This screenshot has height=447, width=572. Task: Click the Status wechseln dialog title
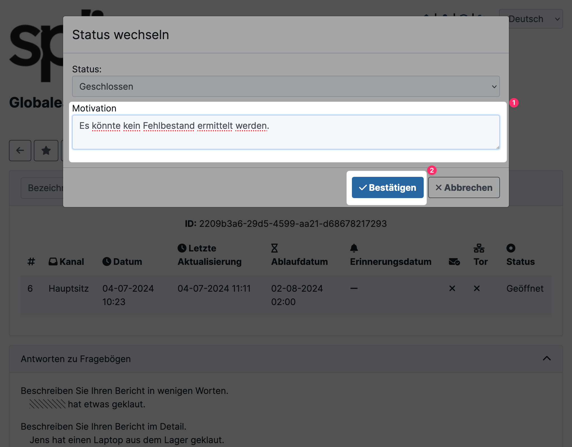pyautogui.click(x=121, y=35)
